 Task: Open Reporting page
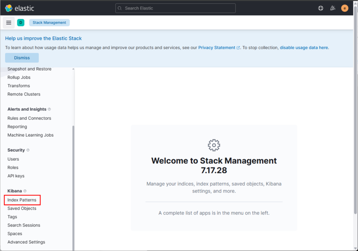17,127
